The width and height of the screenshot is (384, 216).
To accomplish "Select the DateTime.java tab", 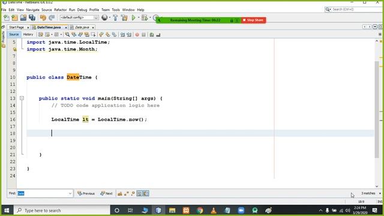I will [49, 28].
